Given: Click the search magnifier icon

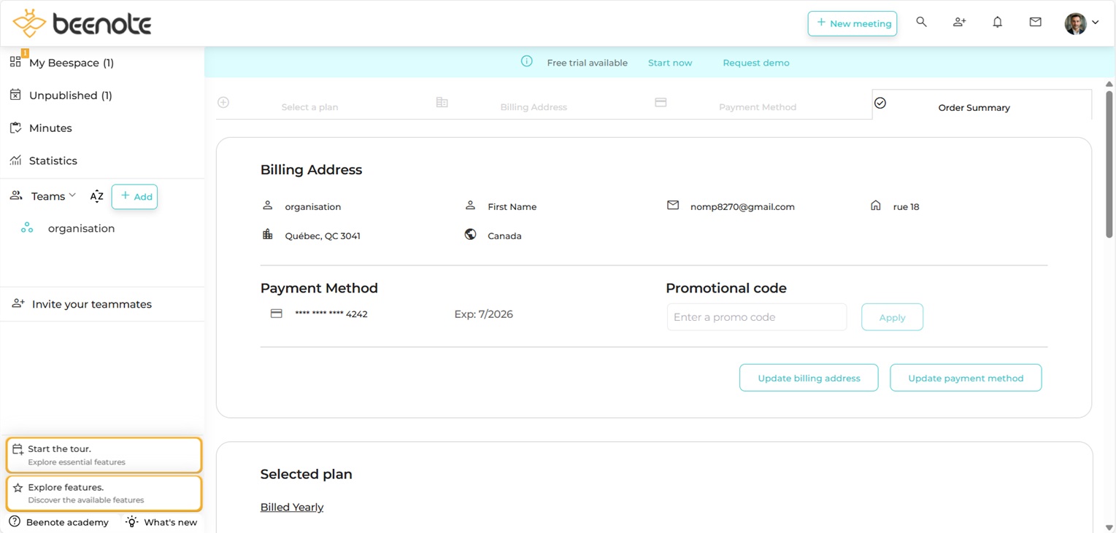Looking at the screenshot, I should pos(921,23).
